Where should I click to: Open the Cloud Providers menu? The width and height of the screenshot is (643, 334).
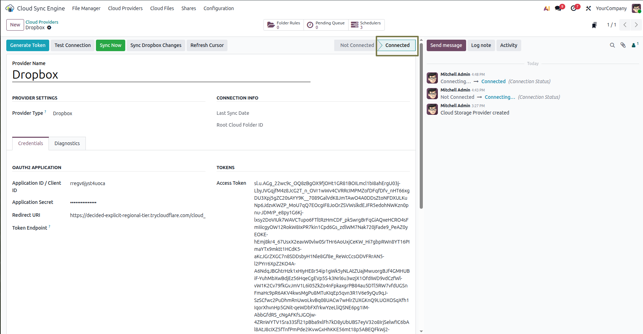125,8
